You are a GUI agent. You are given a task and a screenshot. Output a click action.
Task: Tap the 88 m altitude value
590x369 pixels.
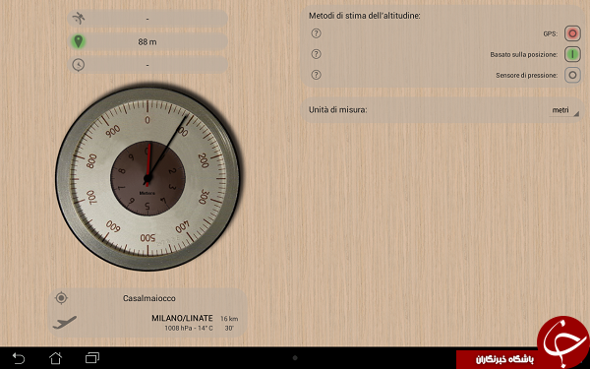[x=147, y=41]
